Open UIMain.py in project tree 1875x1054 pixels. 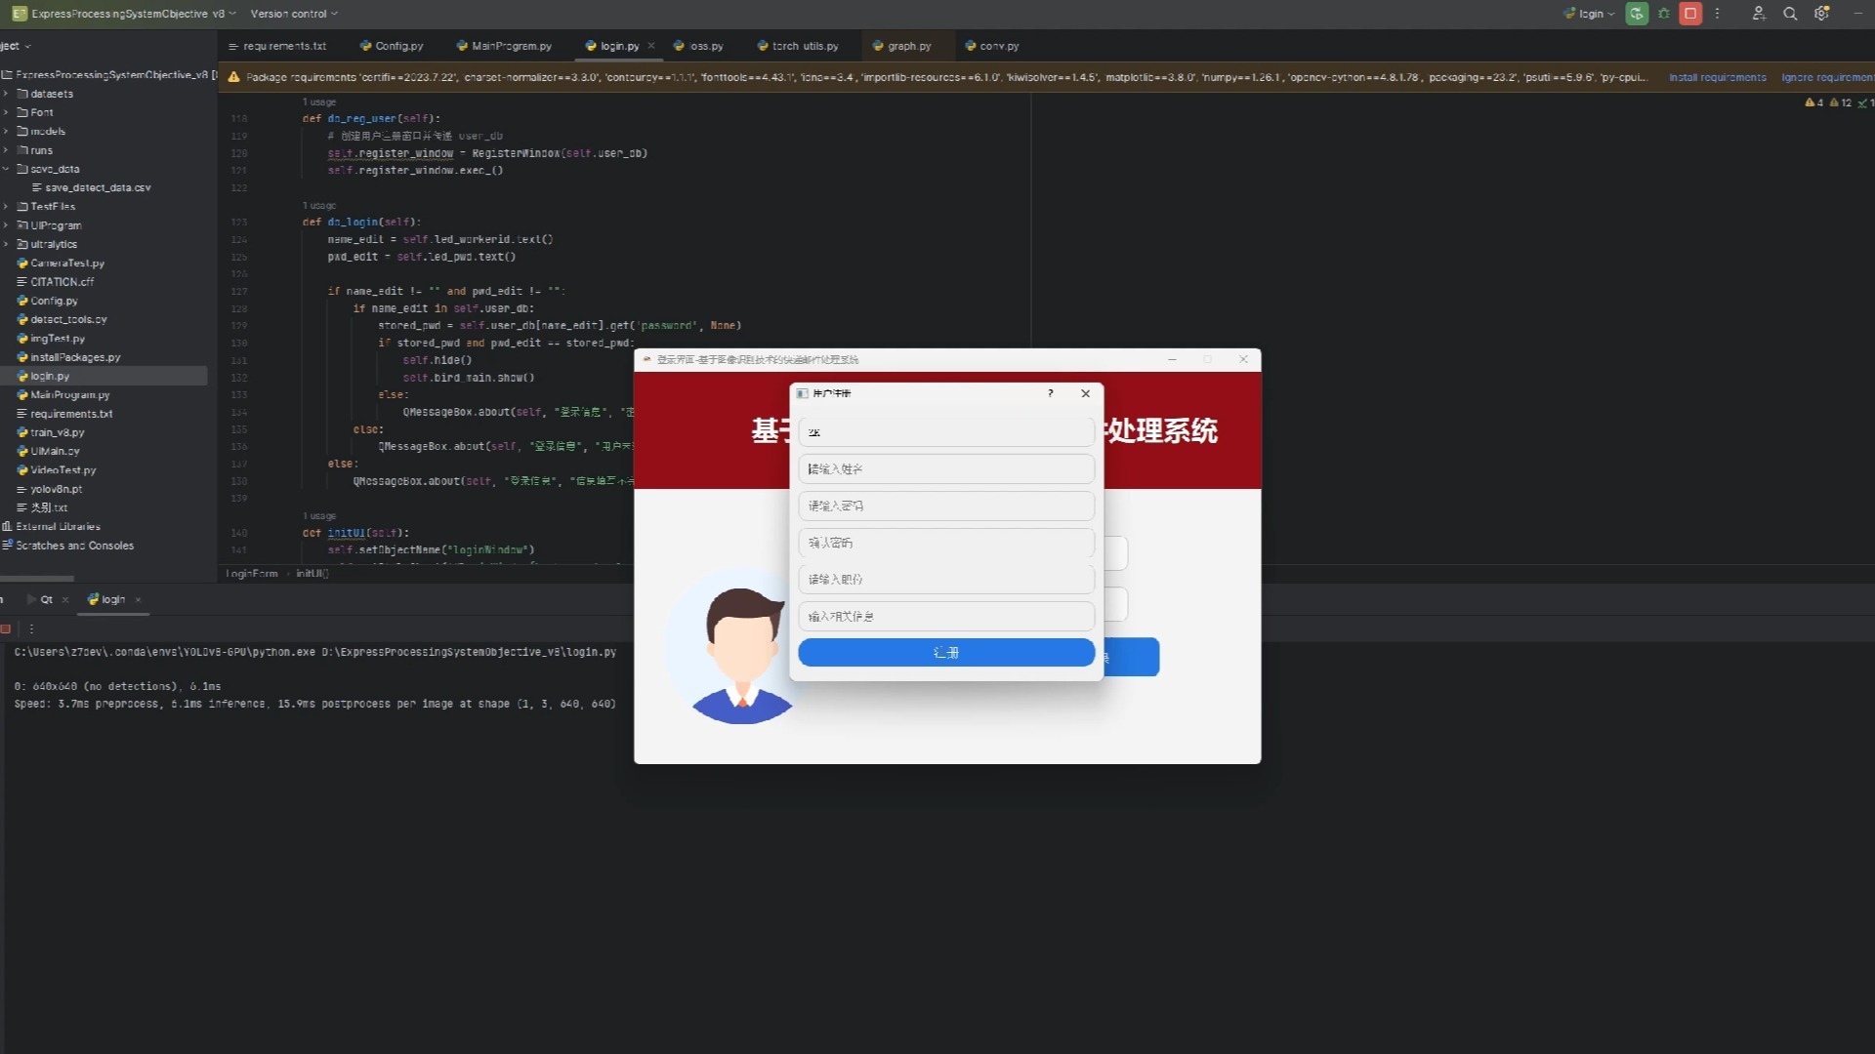point(55,451)
